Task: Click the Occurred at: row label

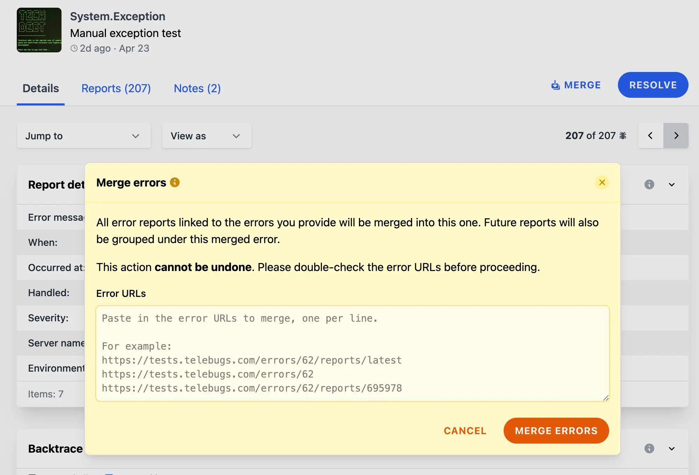Action: pyautogui.click(x=56, y=268)
